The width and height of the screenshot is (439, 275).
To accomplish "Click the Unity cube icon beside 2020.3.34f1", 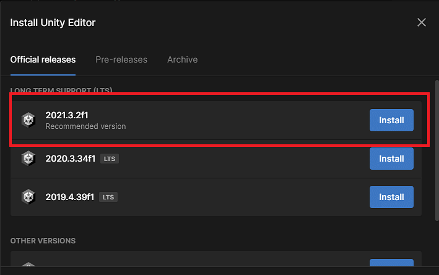I will point(28,159).
